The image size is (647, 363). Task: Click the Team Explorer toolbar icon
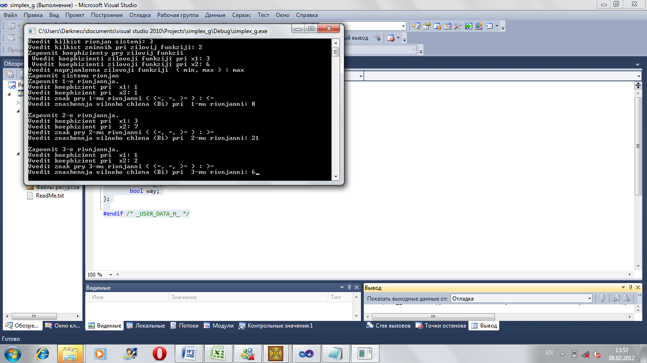437,26
